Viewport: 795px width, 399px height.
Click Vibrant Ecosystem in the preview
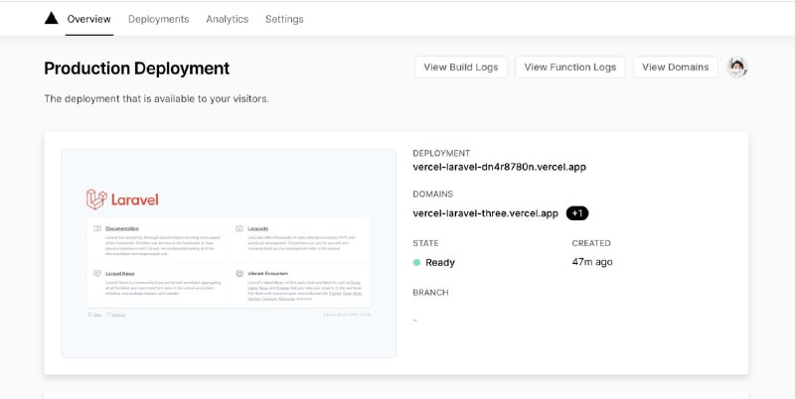(x=267, y=273)
